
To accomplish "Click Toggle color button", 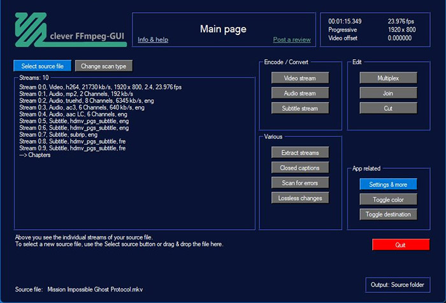I will tap(388, 199).
